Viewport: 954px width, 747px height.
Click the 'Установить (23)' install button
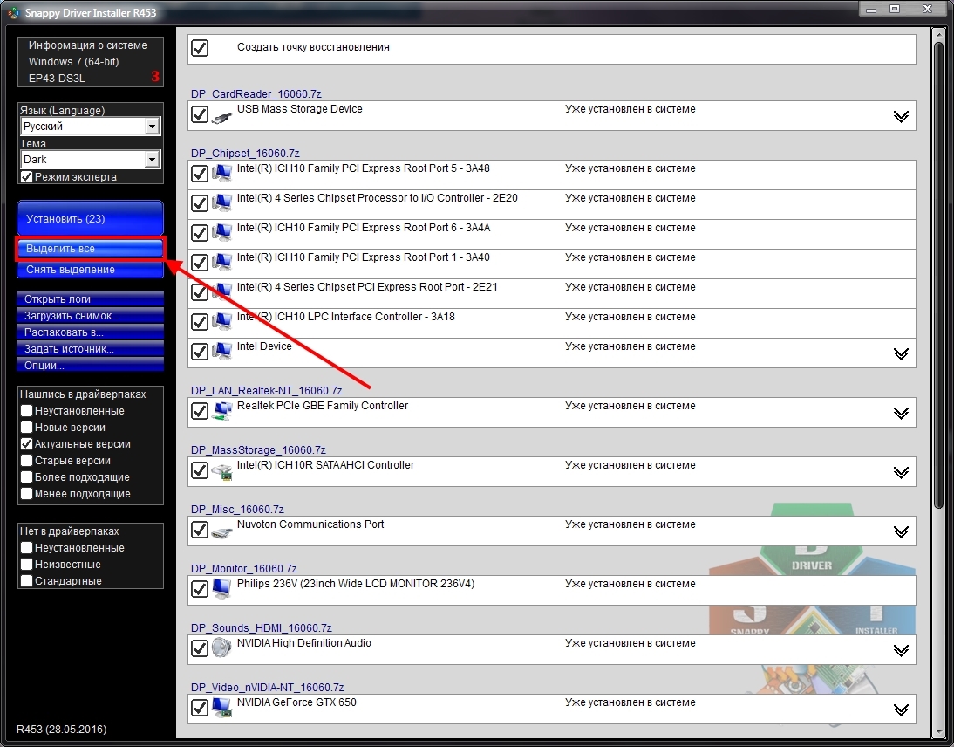click(90, 218)
